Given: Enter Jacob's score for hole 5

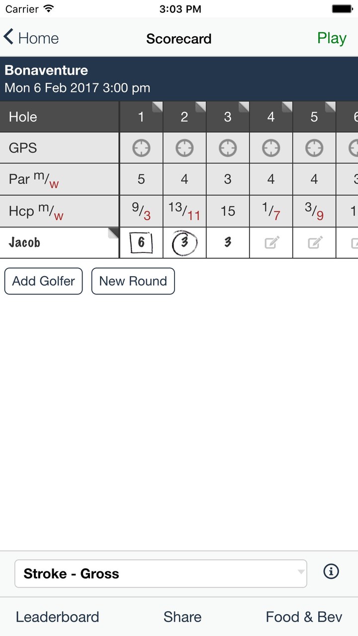Looking at the screenshot, I should (x=314, y=243).
